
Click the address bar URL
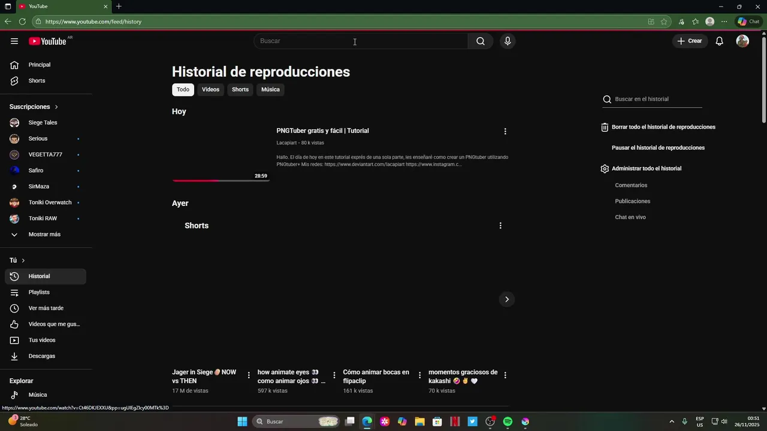93,22
